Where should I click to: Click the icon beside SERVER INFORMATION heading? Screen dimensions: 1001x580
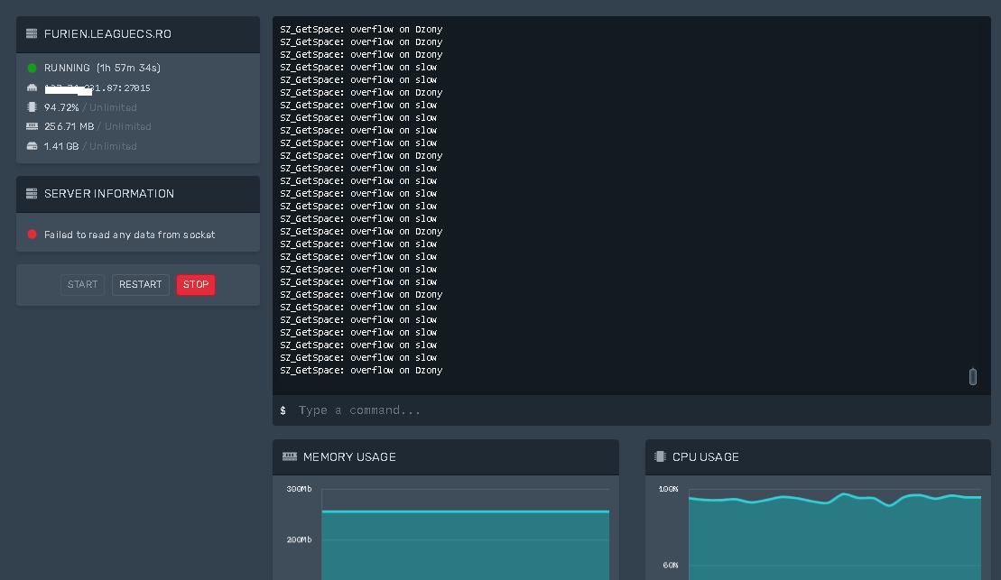point(32,193)
